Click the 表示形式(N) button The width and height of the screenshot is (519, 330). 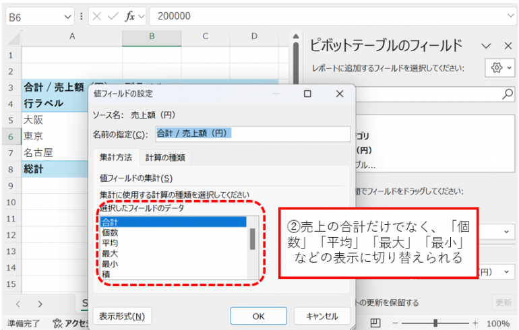[121, 315]
